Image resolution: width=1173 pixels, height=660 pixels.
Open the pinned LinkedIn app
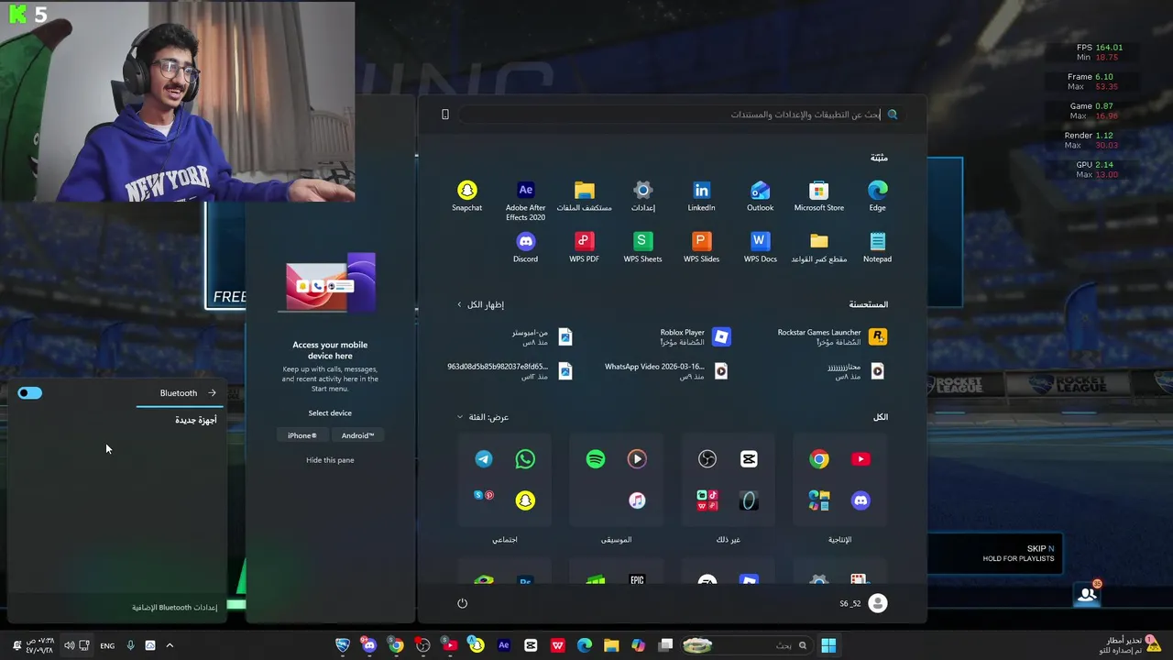pyautogui.click(x=701, y=196)
